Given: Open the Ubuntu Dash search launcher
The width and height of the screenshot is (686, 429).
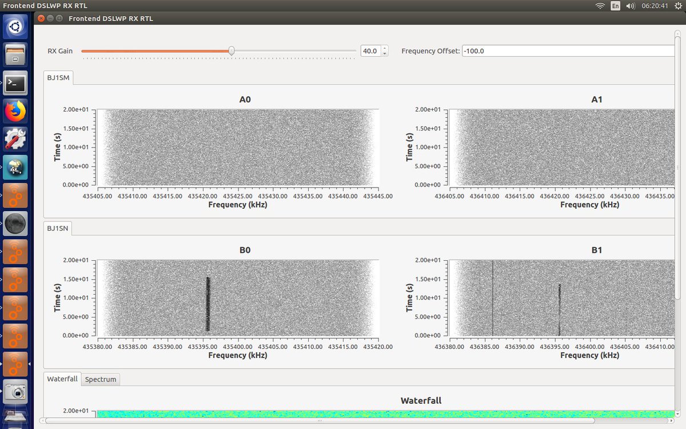Looking at the screenshot, I should click(15, 27).
